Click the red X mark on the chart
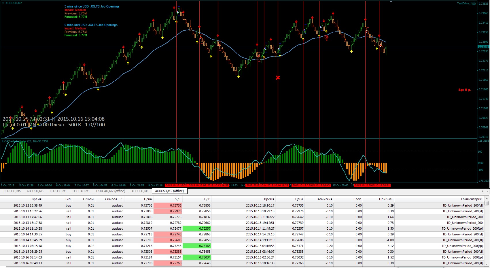The image size is (490, 268). click(278, 78)
